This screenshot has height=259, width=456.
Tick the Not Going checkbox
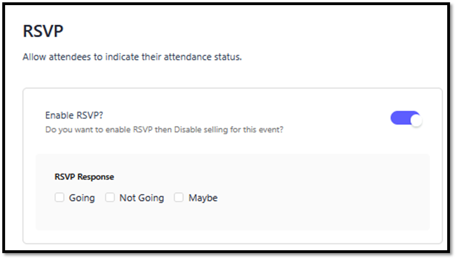pos(110,198)
